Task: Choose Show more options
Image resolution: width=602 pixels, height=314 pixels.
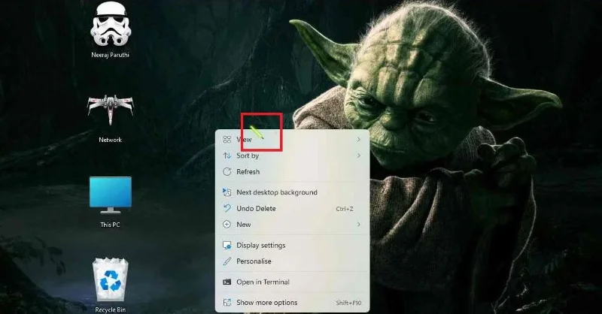Action: point(293,303)
